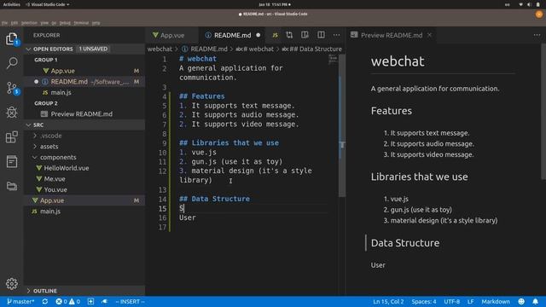Click the status bar icon before INSERT
Viewport: 546px width, 307px height.
(104, 301)
